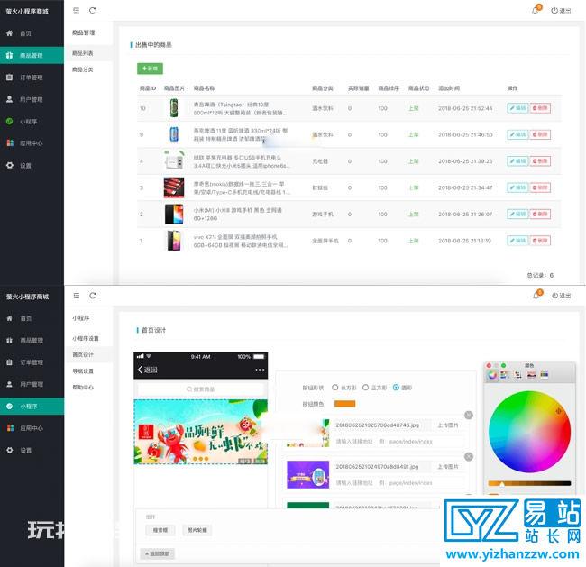Select the 正方形 button shape radio
This screenshot has width=586, height=567.
coord(365,388)
